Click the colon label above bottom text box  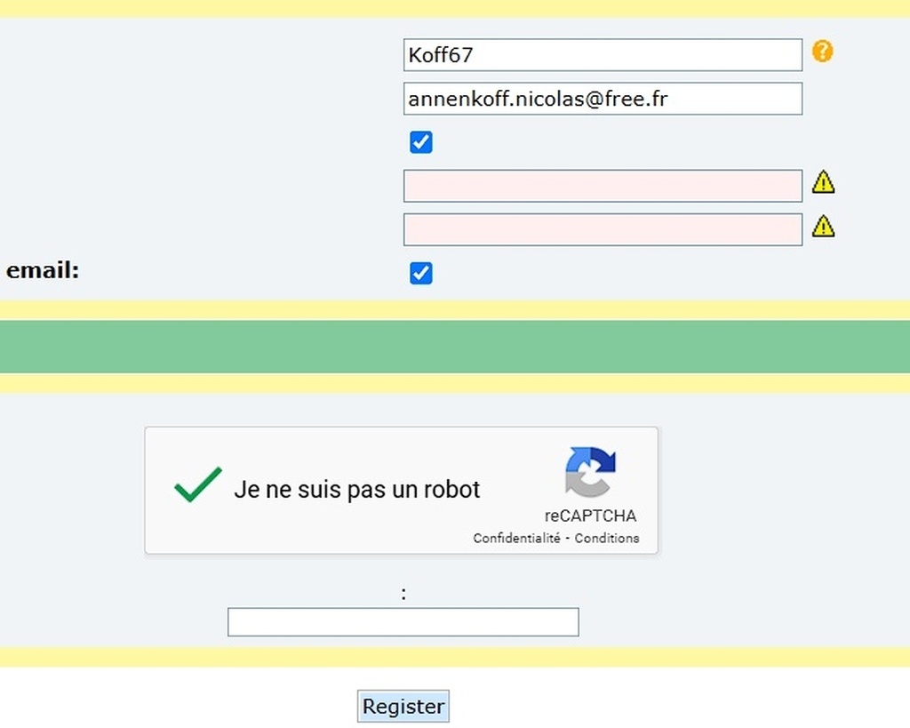click(x=403, y=595)
